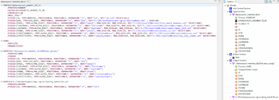279x100 pixels.
Task: Fold the /INFILE block in editor
Action: click(x=1, y=5)
